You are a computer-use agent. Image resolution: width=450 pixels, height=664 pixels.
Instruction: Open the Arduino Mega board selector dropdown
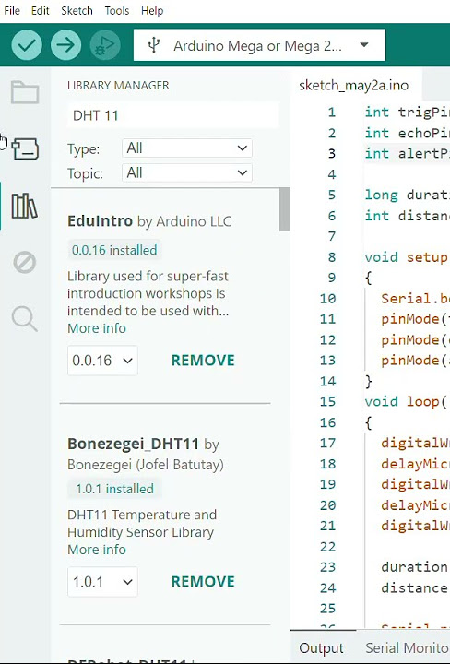pos(259,45)
